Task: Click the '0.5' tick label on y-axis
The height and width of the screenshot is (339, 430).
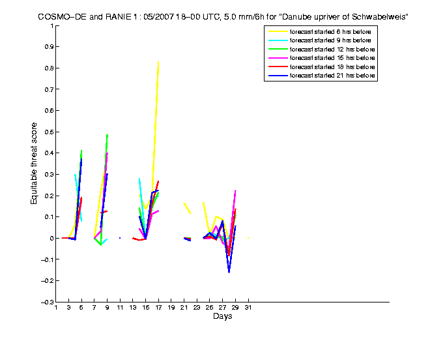Action: [48, 132]
